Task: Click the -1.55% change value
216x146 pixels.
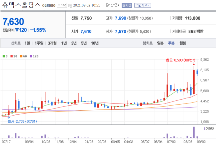Action: click(38, 30)
